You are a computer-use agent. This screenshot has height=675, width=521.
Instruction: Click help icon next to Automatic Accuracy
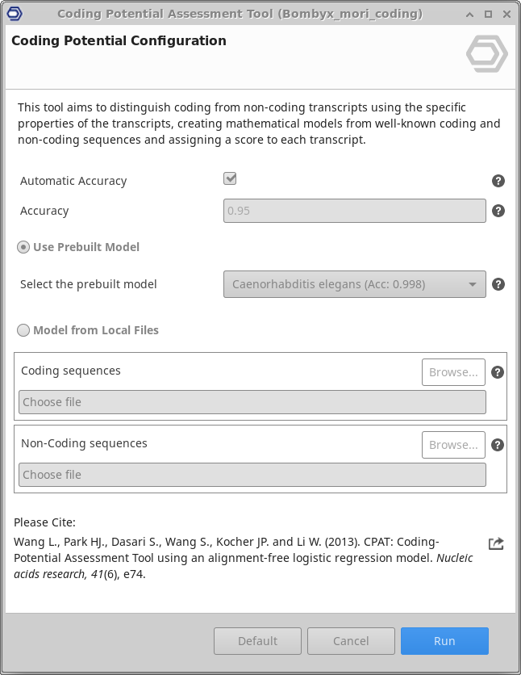[498, 182]
